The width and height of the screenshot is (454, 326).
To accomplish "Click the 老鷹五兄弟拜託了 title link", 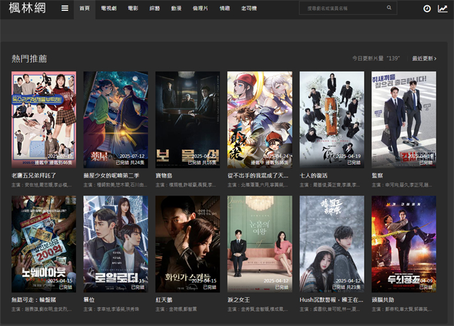I will [34, 176].
